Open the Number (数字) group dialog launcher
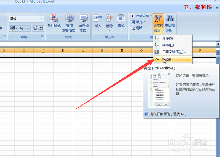 pyautogui.click(x=42, y=37)
